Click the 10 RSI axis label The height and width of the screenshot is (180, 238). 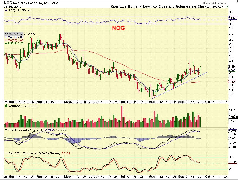click(x=231, y=28)
